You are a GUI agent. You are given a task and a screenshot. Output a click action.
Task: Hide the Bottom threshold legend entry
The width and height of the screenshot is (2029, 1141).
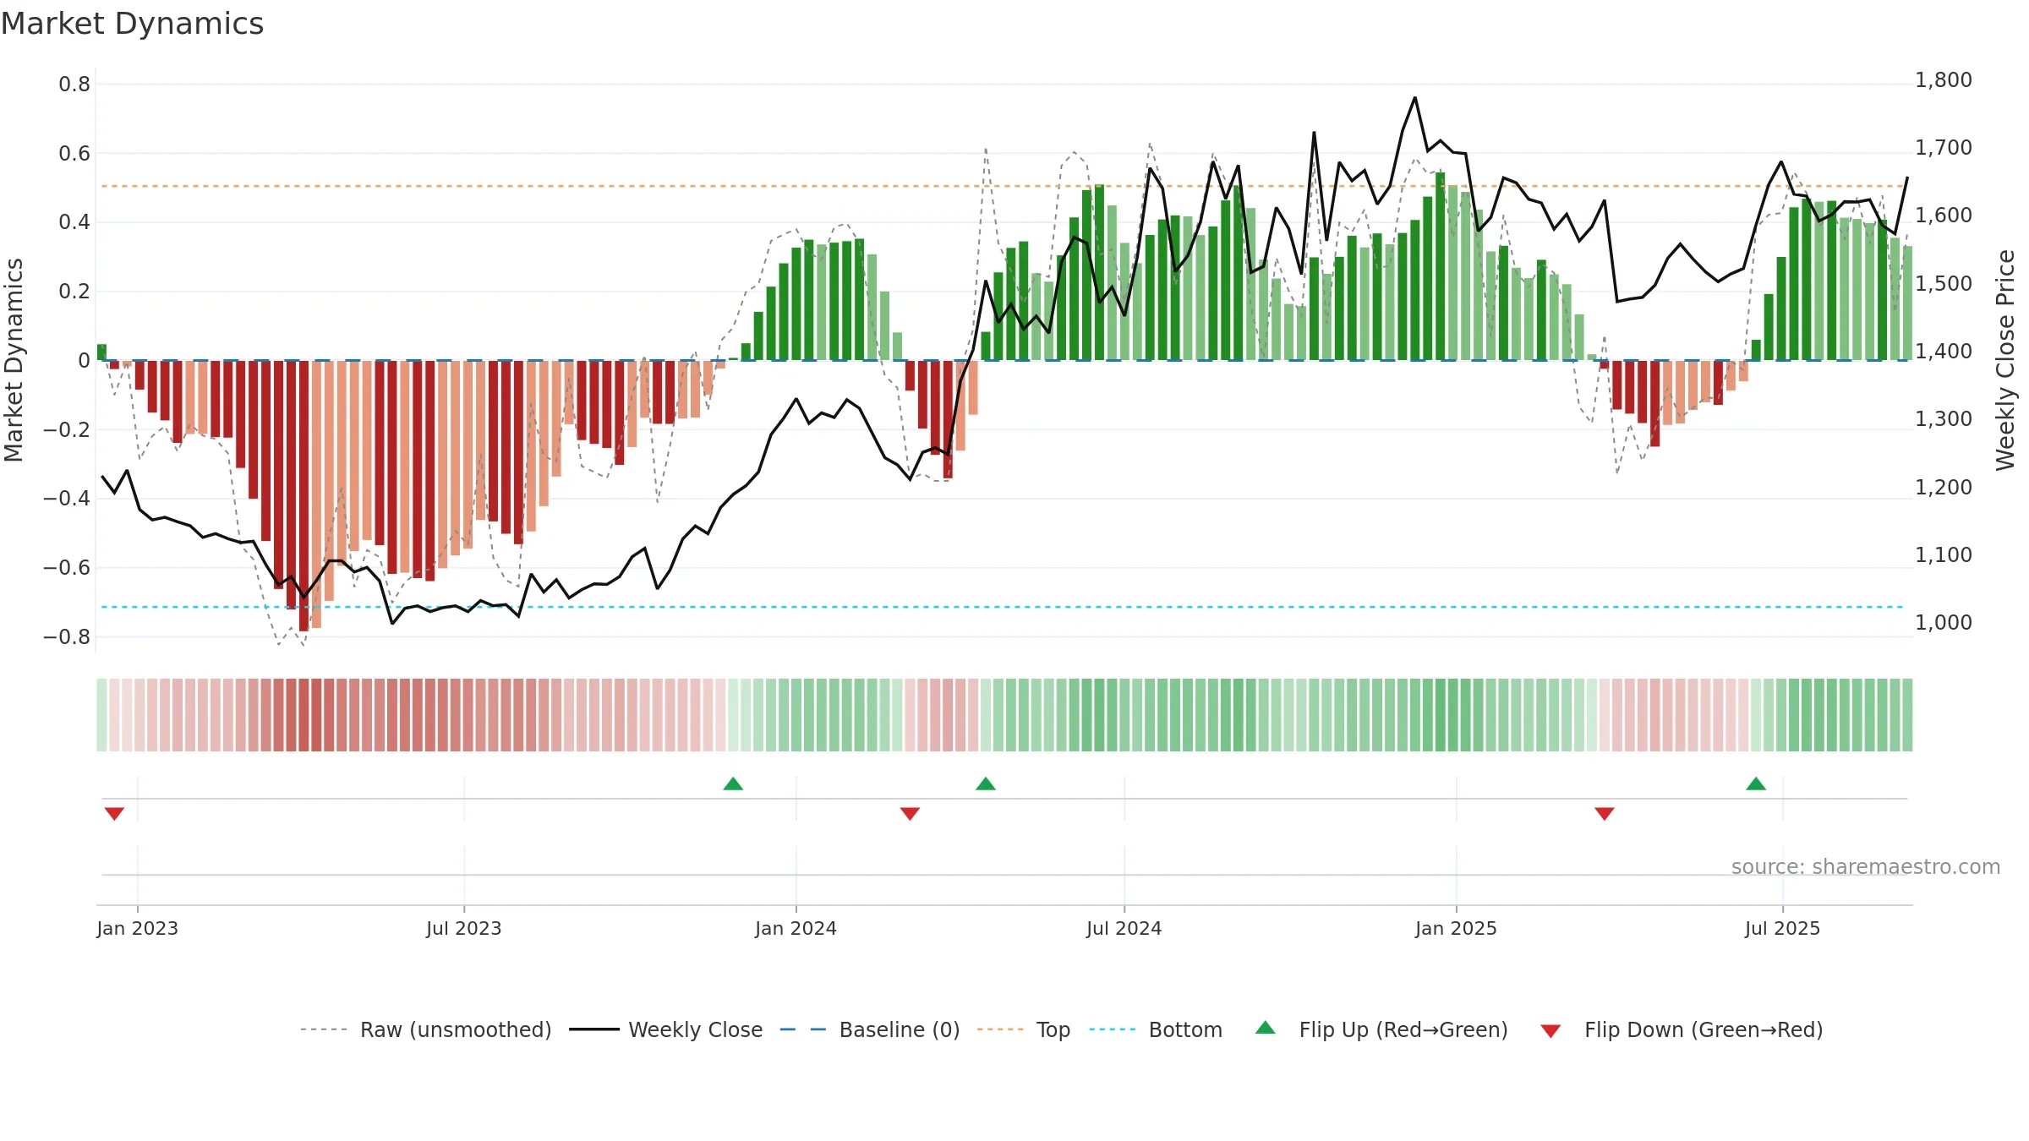click(1156, 1029)
